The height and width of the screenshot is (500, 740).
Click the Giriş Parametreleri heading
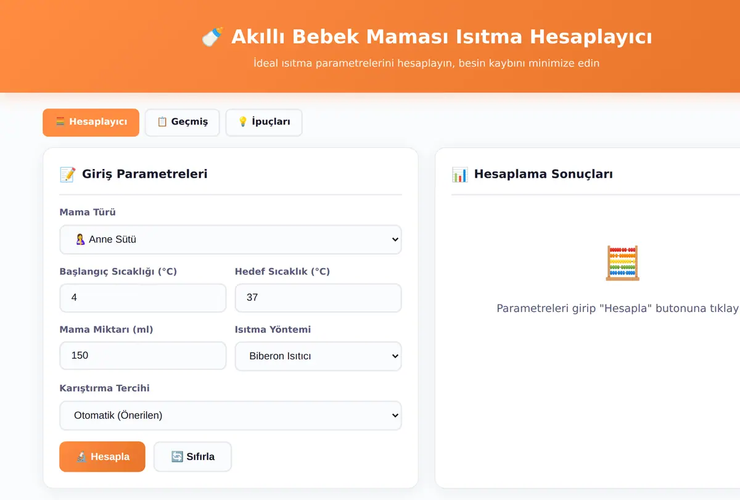[144, 174]
